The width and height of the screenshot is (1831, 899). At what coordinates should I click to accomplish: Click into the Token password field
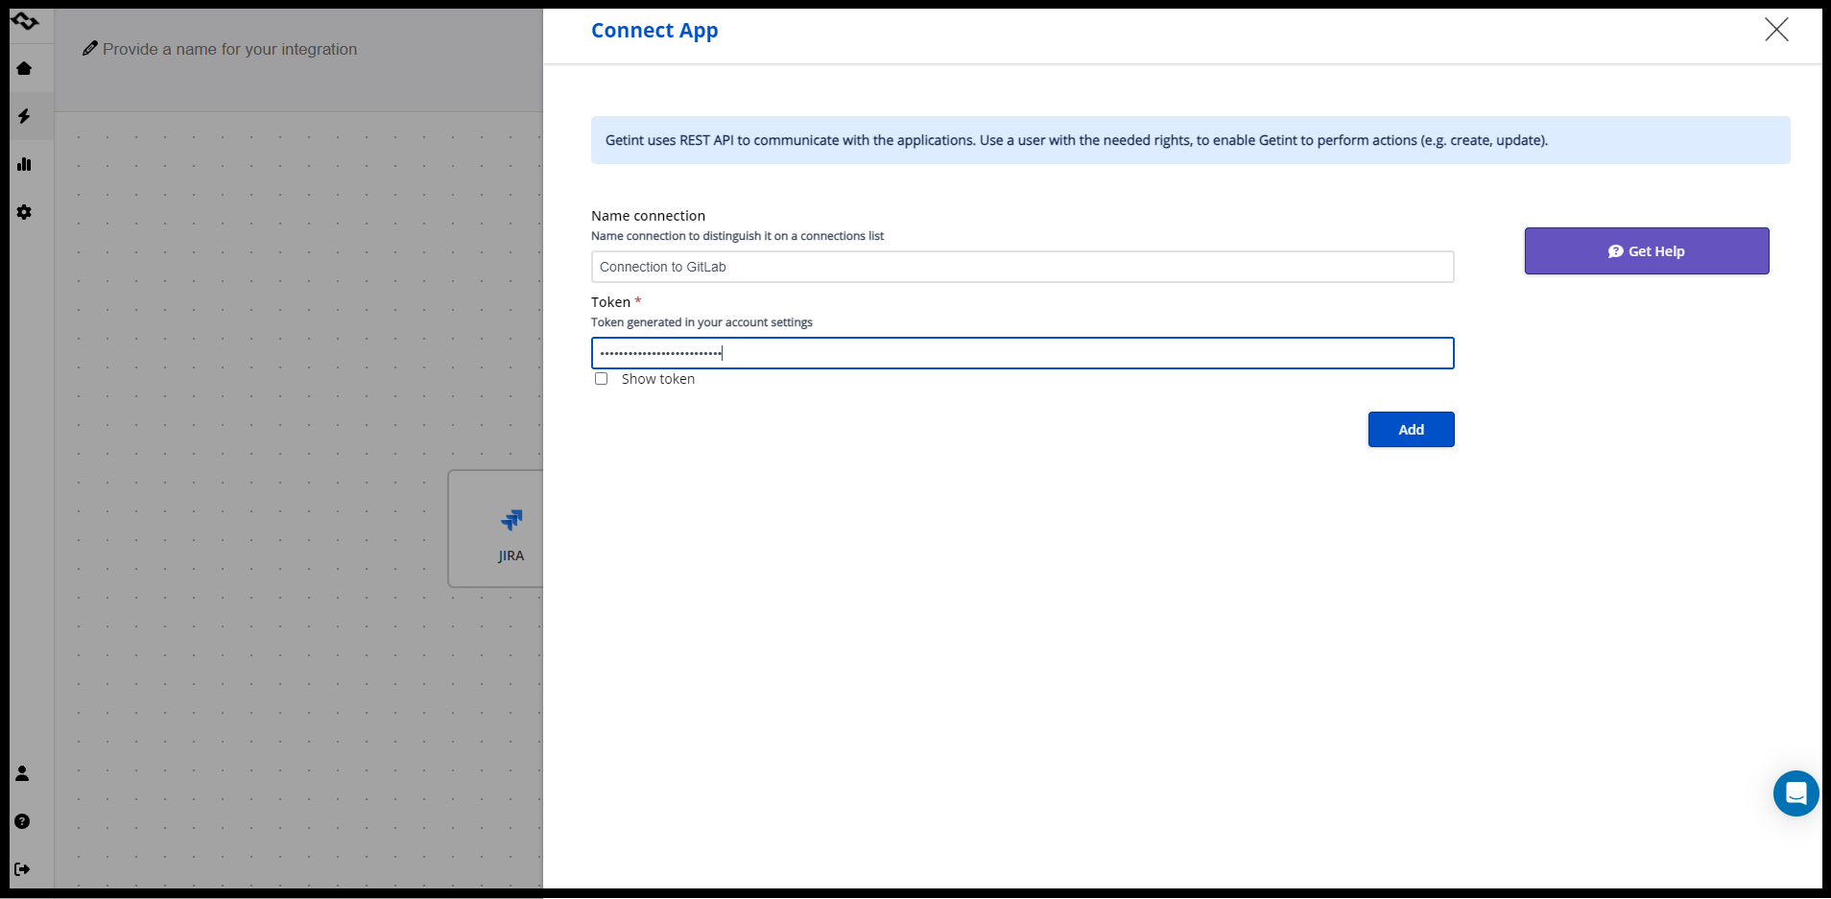coord(1022,353)
